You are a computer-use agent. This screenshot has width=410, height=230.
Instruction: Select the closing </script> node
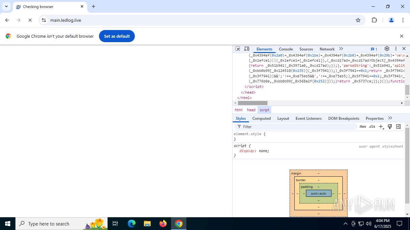254,87
